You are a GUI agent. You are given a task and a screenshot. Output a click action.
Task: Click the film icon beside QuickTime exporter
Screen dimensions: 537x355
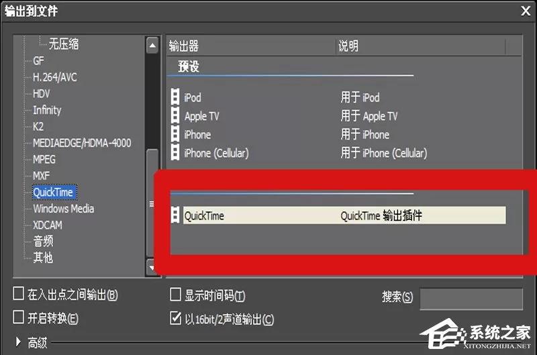[175, 215]
